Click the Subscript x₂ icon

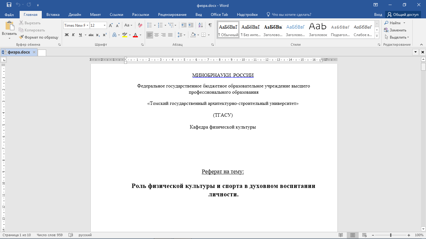tap(98, 35)
